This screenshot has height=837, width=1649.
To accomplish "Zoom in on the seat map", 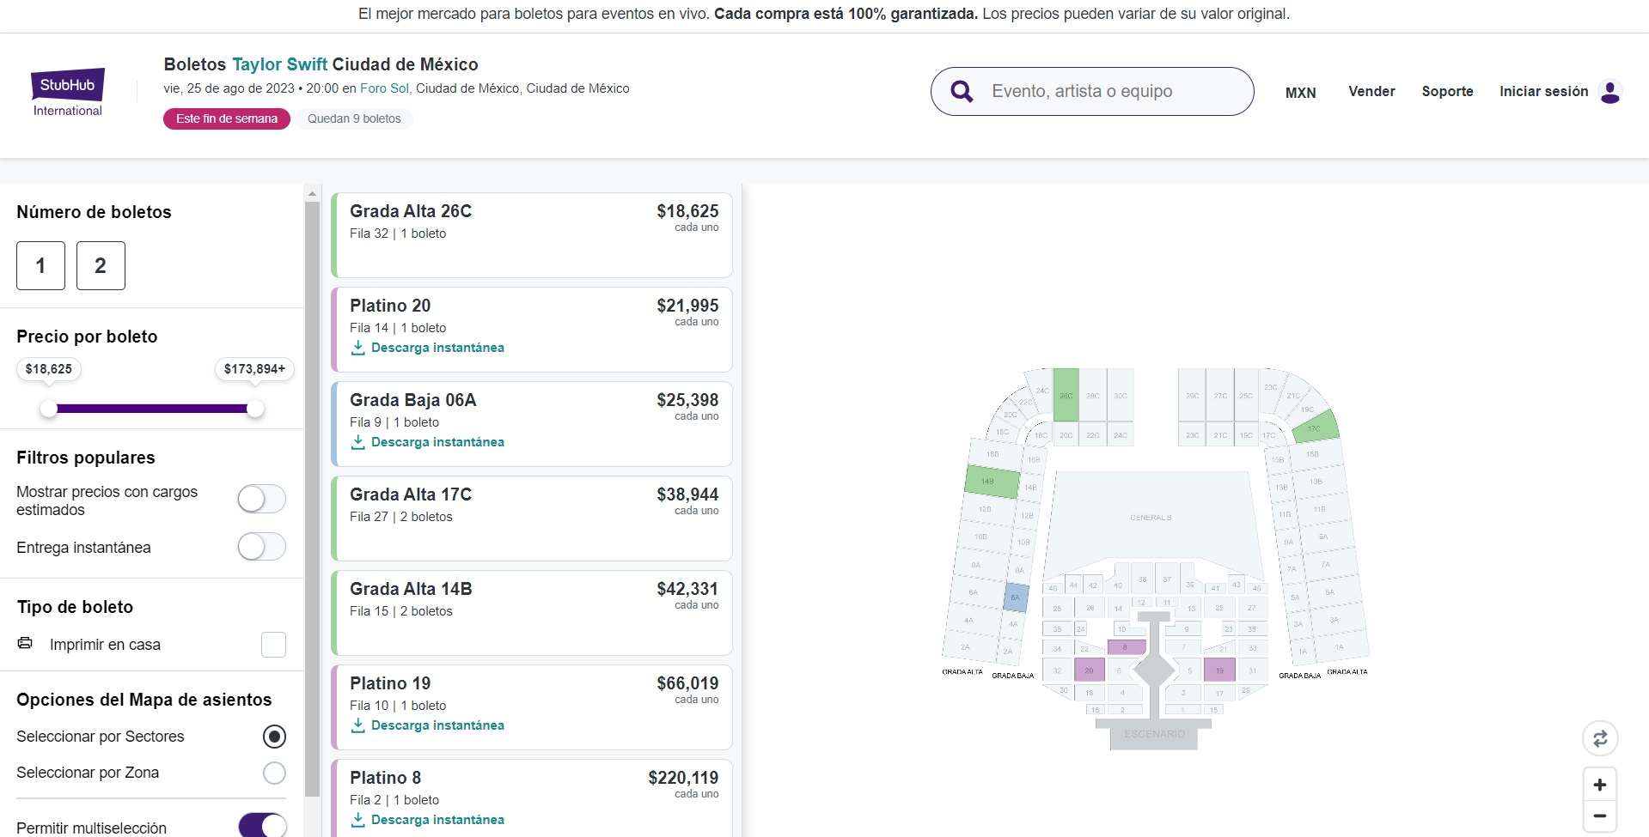I will [x=1600, y=785].
